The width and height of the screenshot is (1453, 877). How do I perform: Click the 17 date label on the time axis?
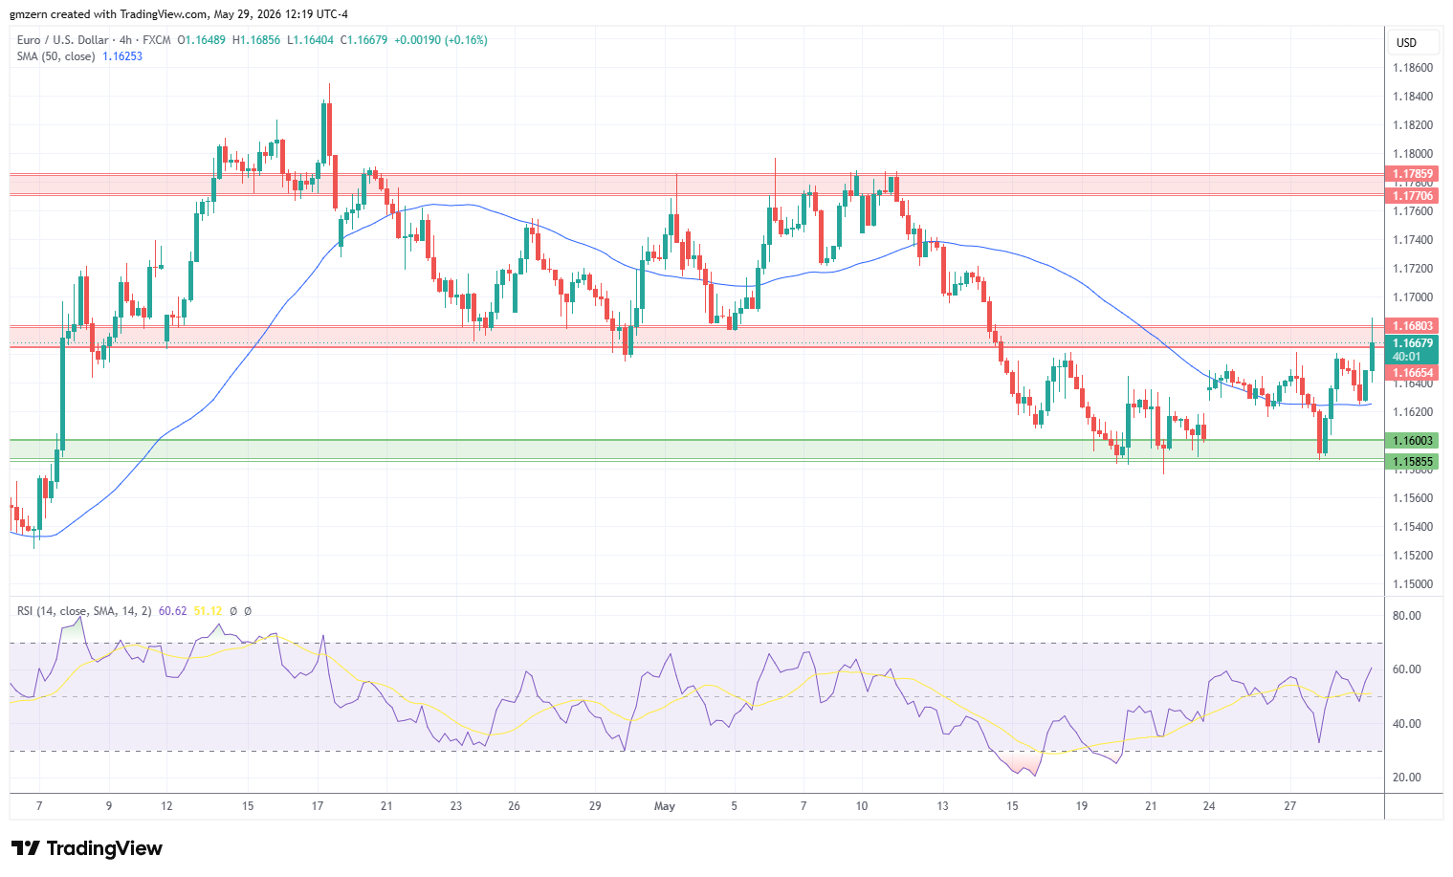[x=318, y=806]
